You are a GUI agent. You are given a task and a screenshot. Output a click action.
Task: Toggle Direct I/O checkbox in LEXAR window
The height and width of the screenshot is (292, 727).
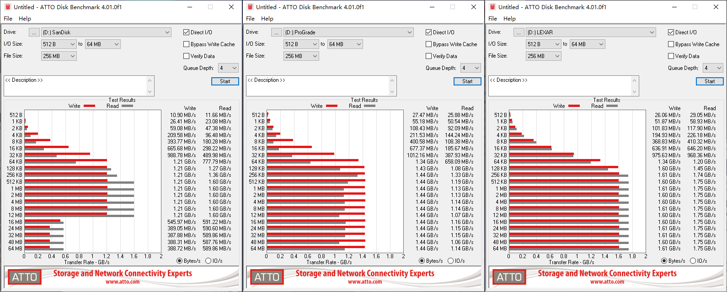671,32
